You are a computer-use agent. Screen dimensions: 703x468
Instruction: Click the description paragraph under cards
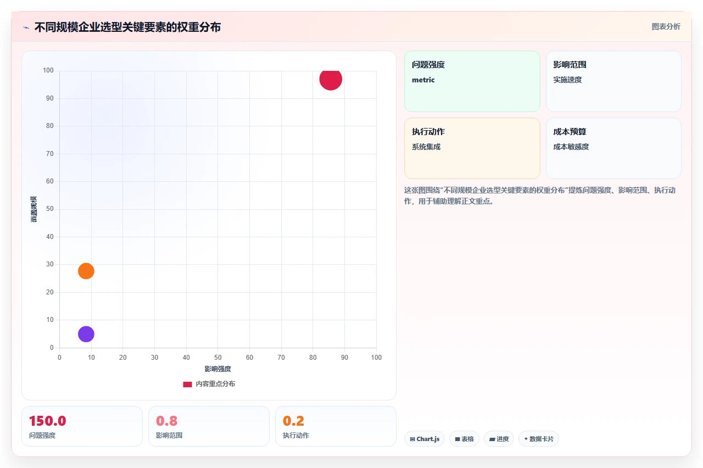[541, 196]
